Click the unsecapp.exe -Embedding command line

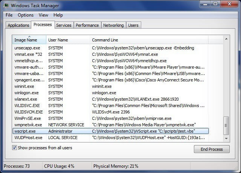[143, 48]
